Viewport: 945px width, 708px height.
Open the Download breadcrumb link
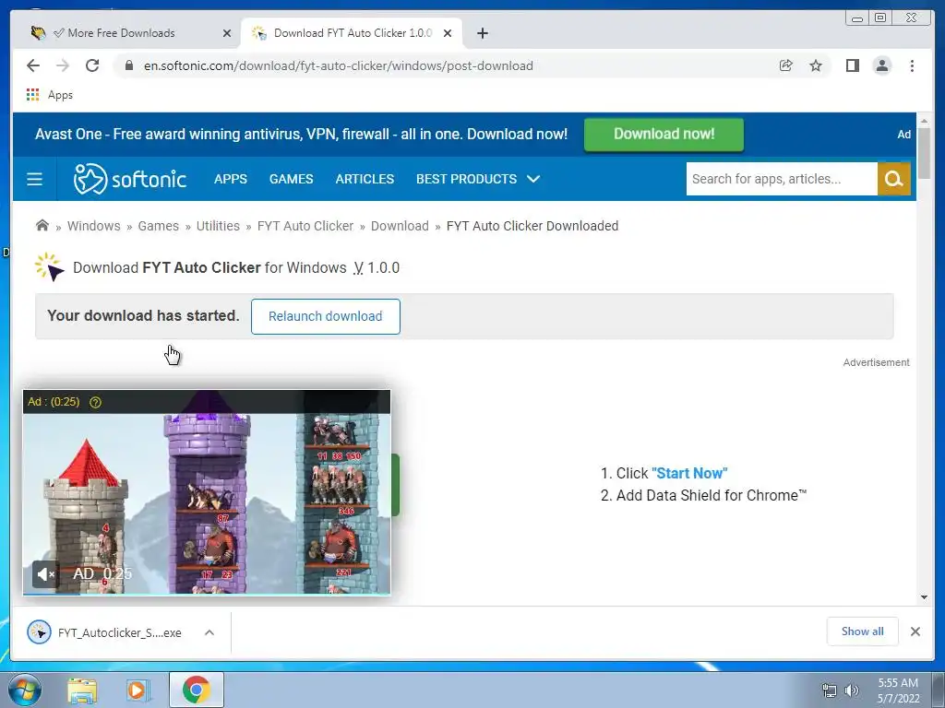(x=400, y=226)
